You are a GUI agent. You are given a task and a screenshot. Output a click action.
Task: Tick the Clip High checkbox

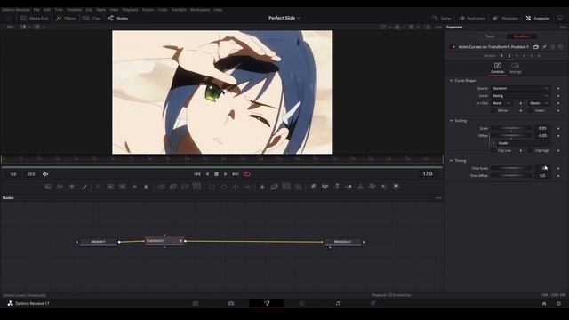coord(530,150)
